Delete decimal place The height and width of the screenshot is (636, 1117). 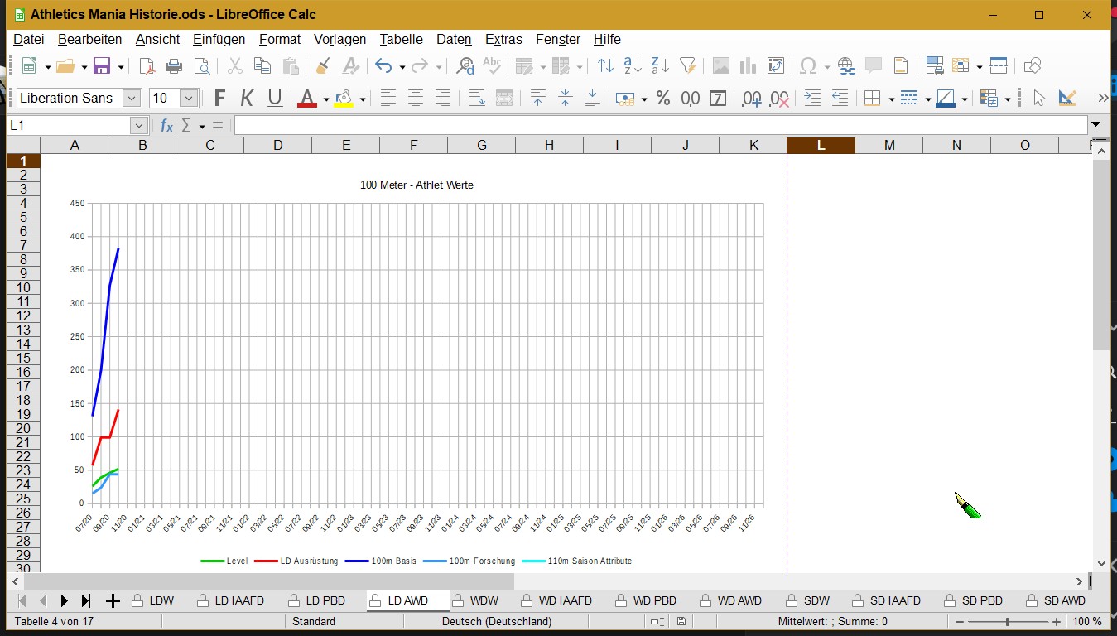[x=779, y=99]
